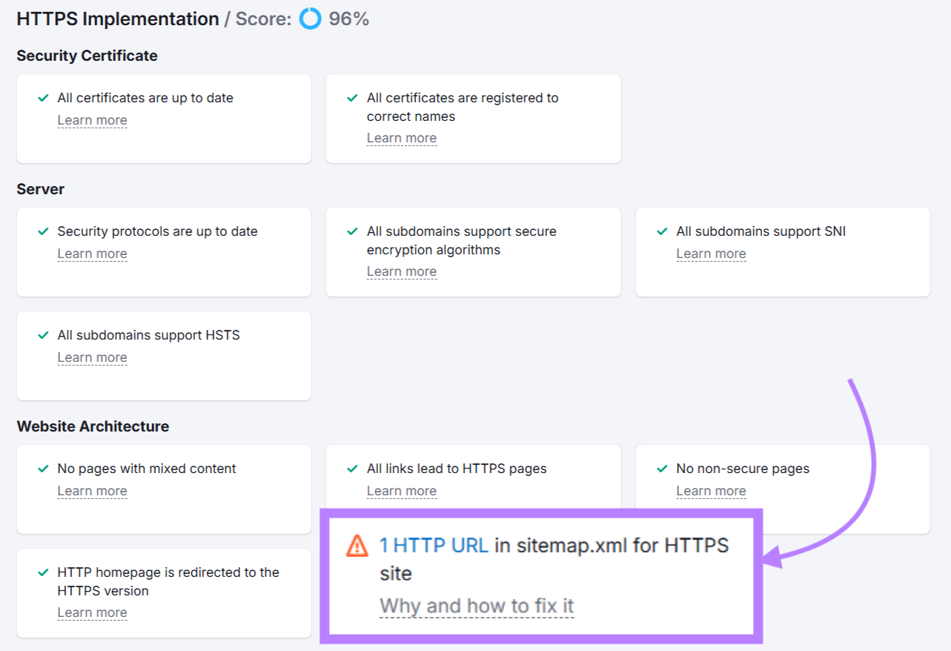Screen dimensions: 951x651
Task: Click "Learn more" under "All subdomains support SNI"
Action: click(711, 254)
